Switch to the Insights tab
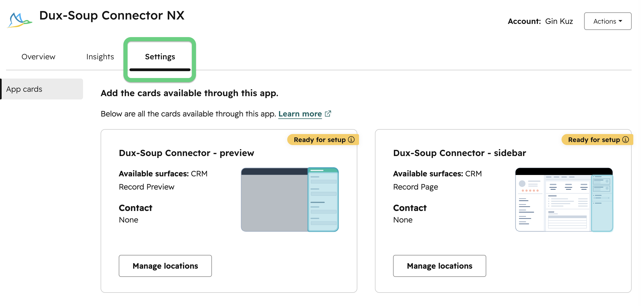The width and height of the screenshot is (641, 306). coord(100,57)
